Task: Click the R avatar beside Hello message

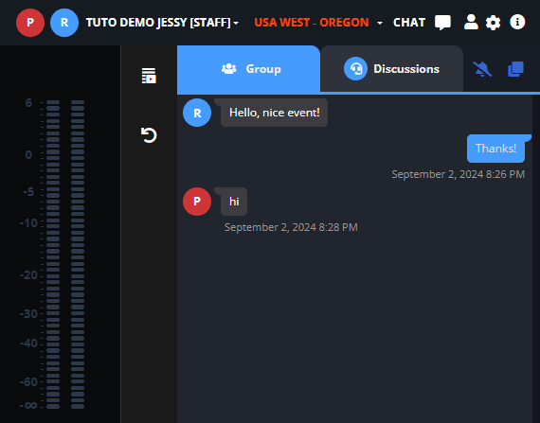Action: click(197, 113)
